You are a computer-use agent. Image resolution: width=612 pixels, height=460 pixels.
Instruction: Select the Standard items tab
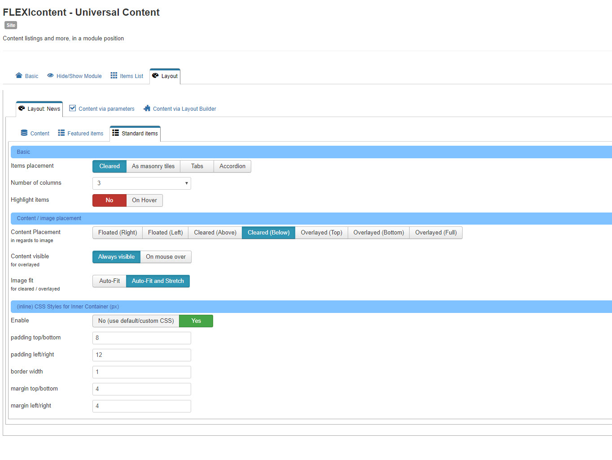(x=135, y=134)
